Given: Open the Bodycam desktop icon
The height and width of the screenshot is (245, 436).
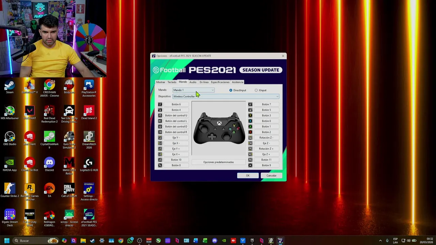Looking at the screenshot, I should click(69, 87).
